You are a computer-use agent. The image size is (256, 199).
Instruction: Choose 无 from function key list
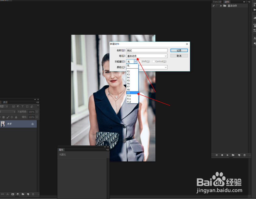132,66
